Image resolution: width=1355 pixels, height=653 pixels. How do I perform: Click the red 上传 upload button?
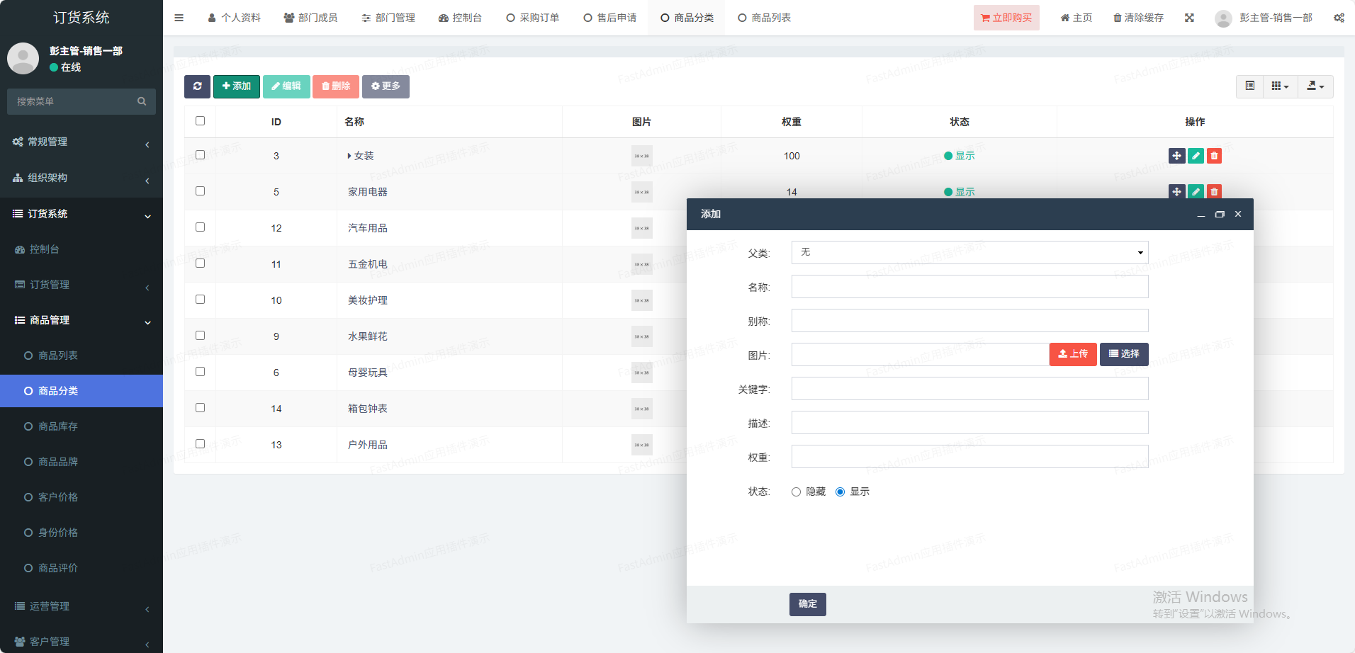click(1073, 354)
